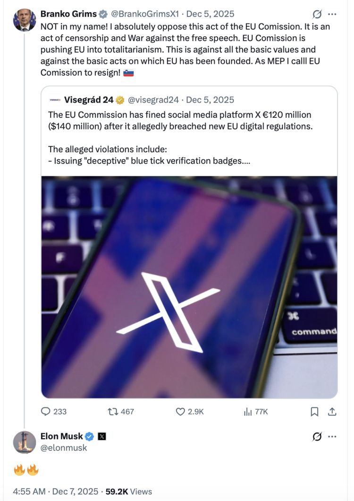This screenshot has width=354, height=501.
Task: Like the Branko Grims post with 2.9K likes
Action: (180, 412)
